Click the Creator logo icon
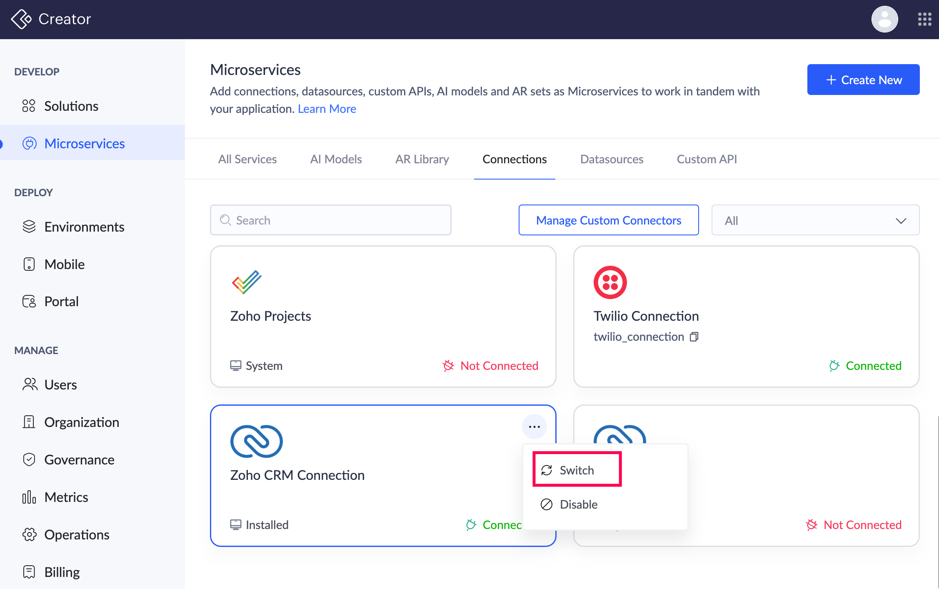The width and height of the screenshot is (939, 589). click(21, 19)
